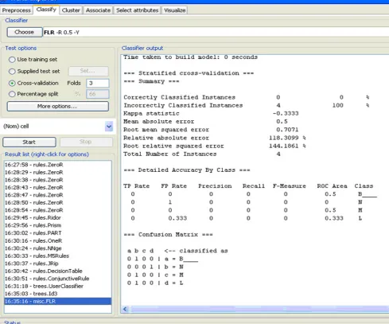Click the Relative absolute error line

coord(215,138)
